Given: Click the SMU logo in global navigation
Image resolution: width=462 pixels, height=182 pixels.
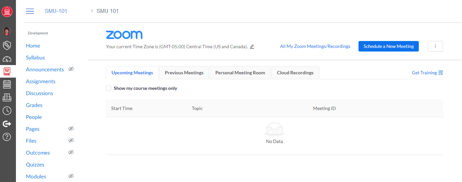Looking at the screenshot, I should (x=7, y=12).
